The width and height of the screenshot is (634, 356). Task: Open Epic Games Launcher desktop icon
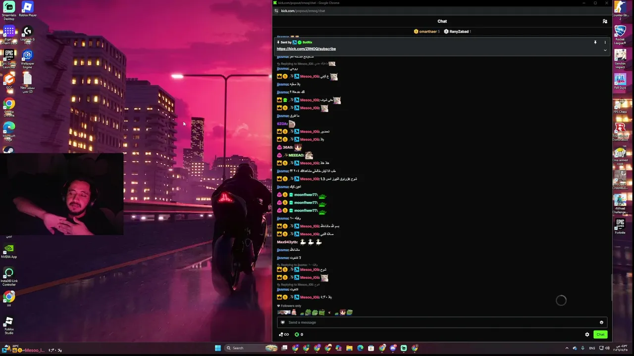point(9,59)
